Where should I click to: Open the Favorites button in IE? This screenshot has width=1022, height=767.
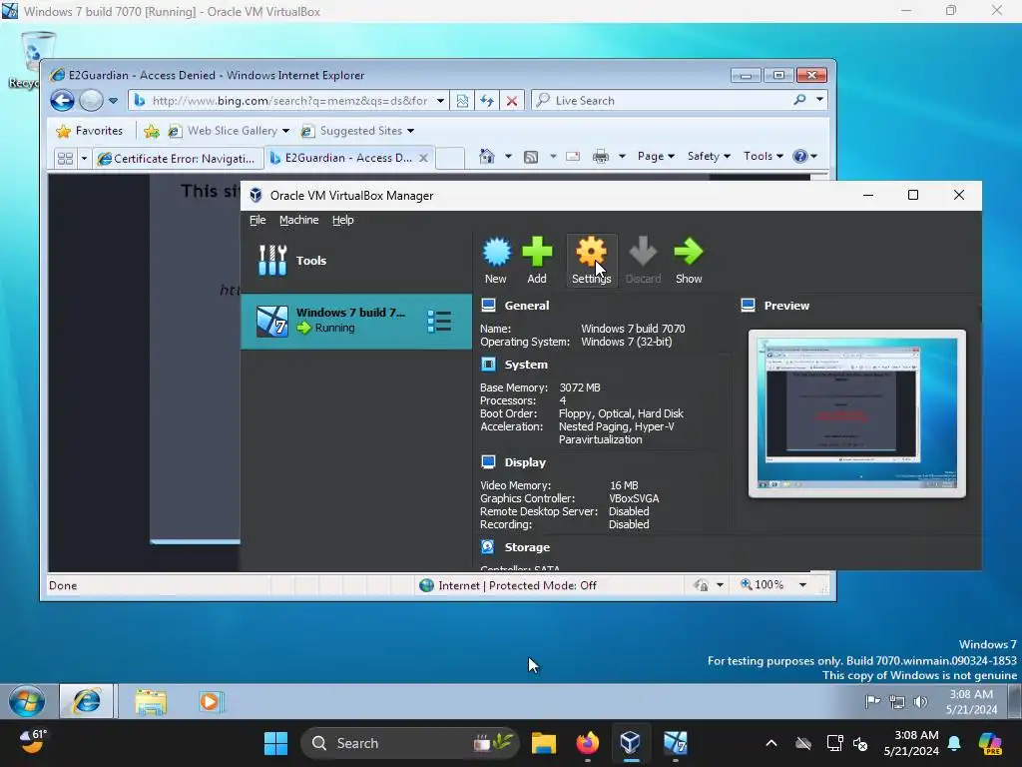pyautogui.click(x=89, y=131)
